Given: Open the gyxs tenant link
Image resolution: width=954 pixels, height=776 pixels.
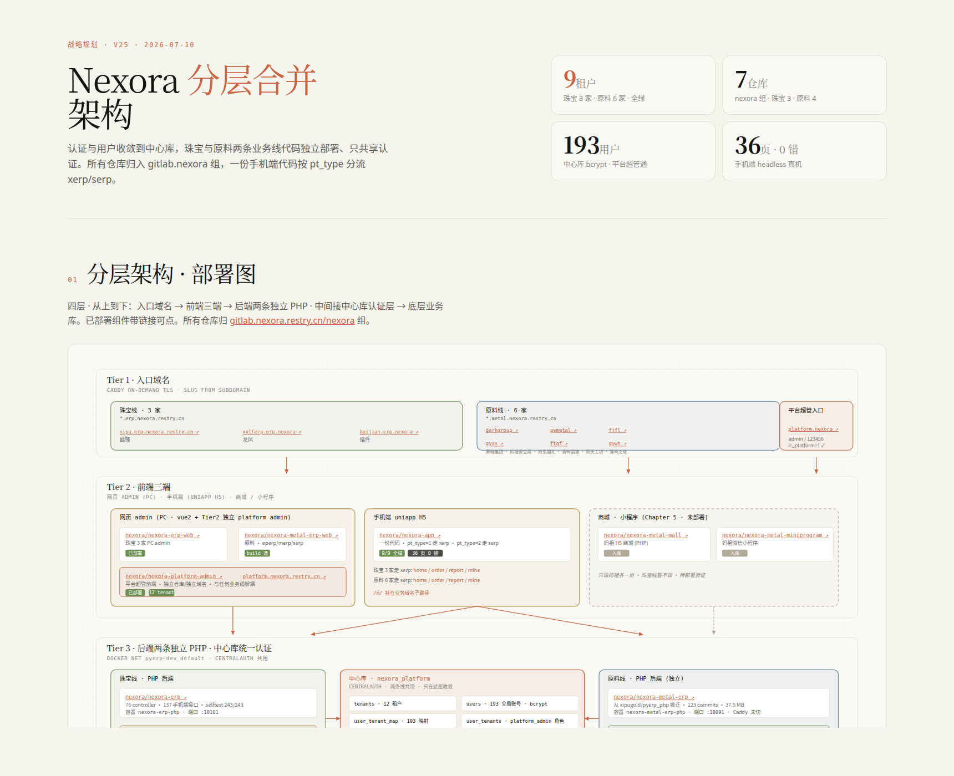Looking at the screenshot, I should pos(494,443).
